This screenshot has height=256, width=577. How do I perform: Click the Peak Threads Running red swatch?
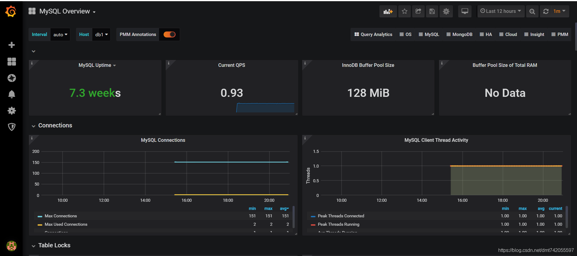point(313,225)
